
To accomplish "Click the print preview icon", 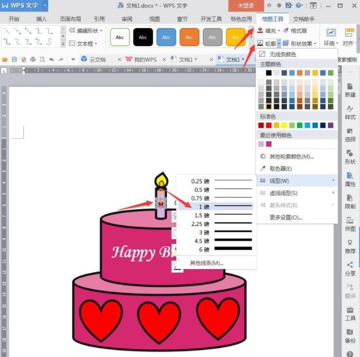I will [x=42, y=60].
